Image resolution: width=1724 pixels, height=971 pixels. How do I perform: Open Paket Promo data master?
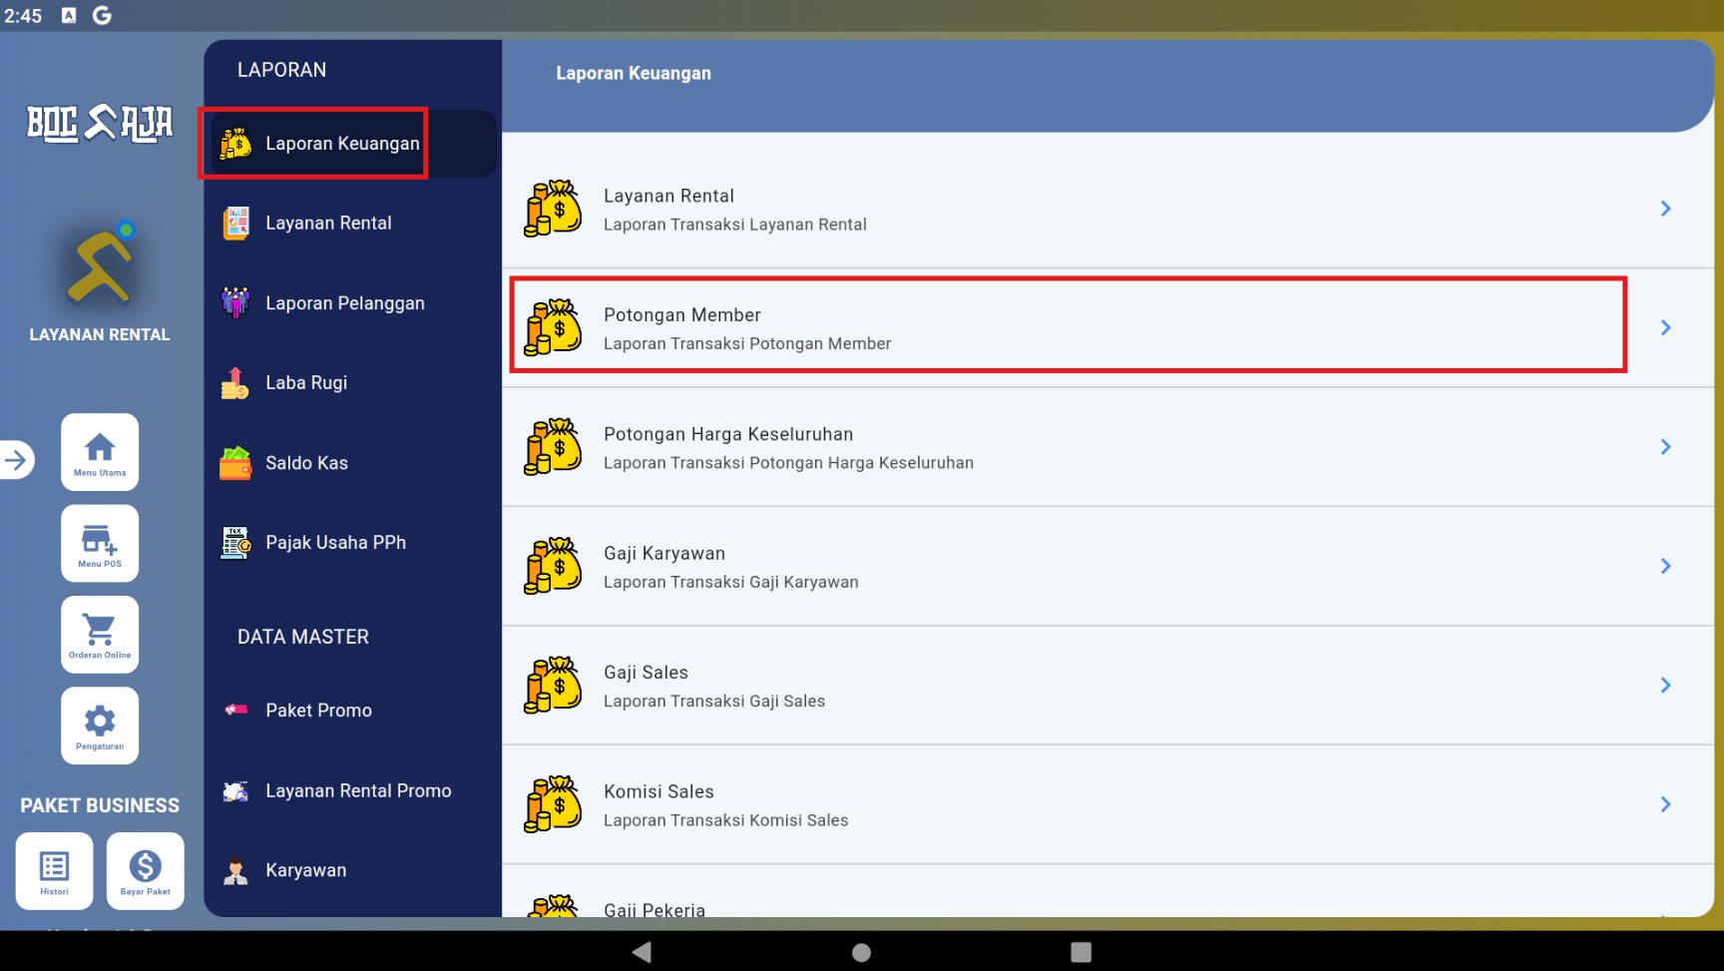click(x=350, y=711)
